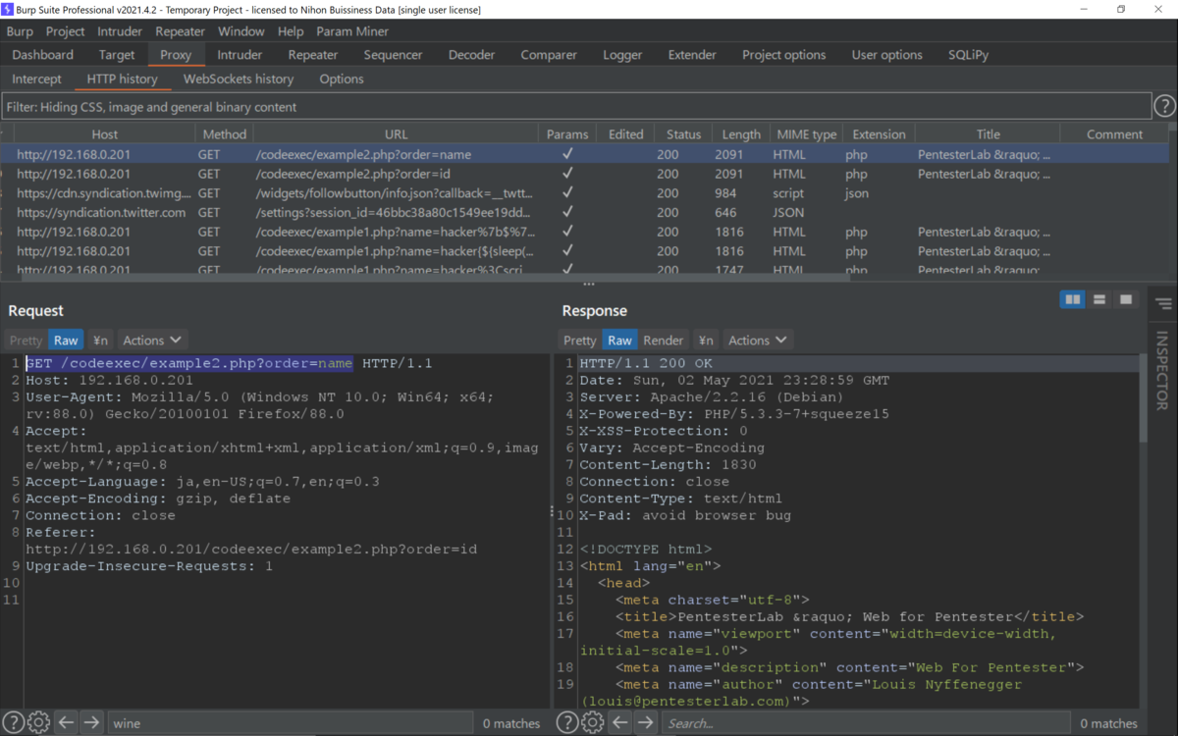Open the INSPECTOR side panel label
1178x736 pixels.
1163,371
